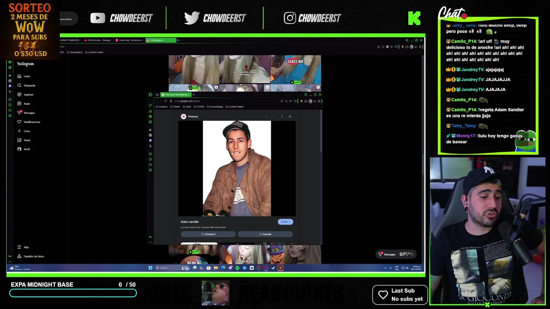Open Panel in Instagram sidebar
The image size is (550, 309).
click(24, 140)
